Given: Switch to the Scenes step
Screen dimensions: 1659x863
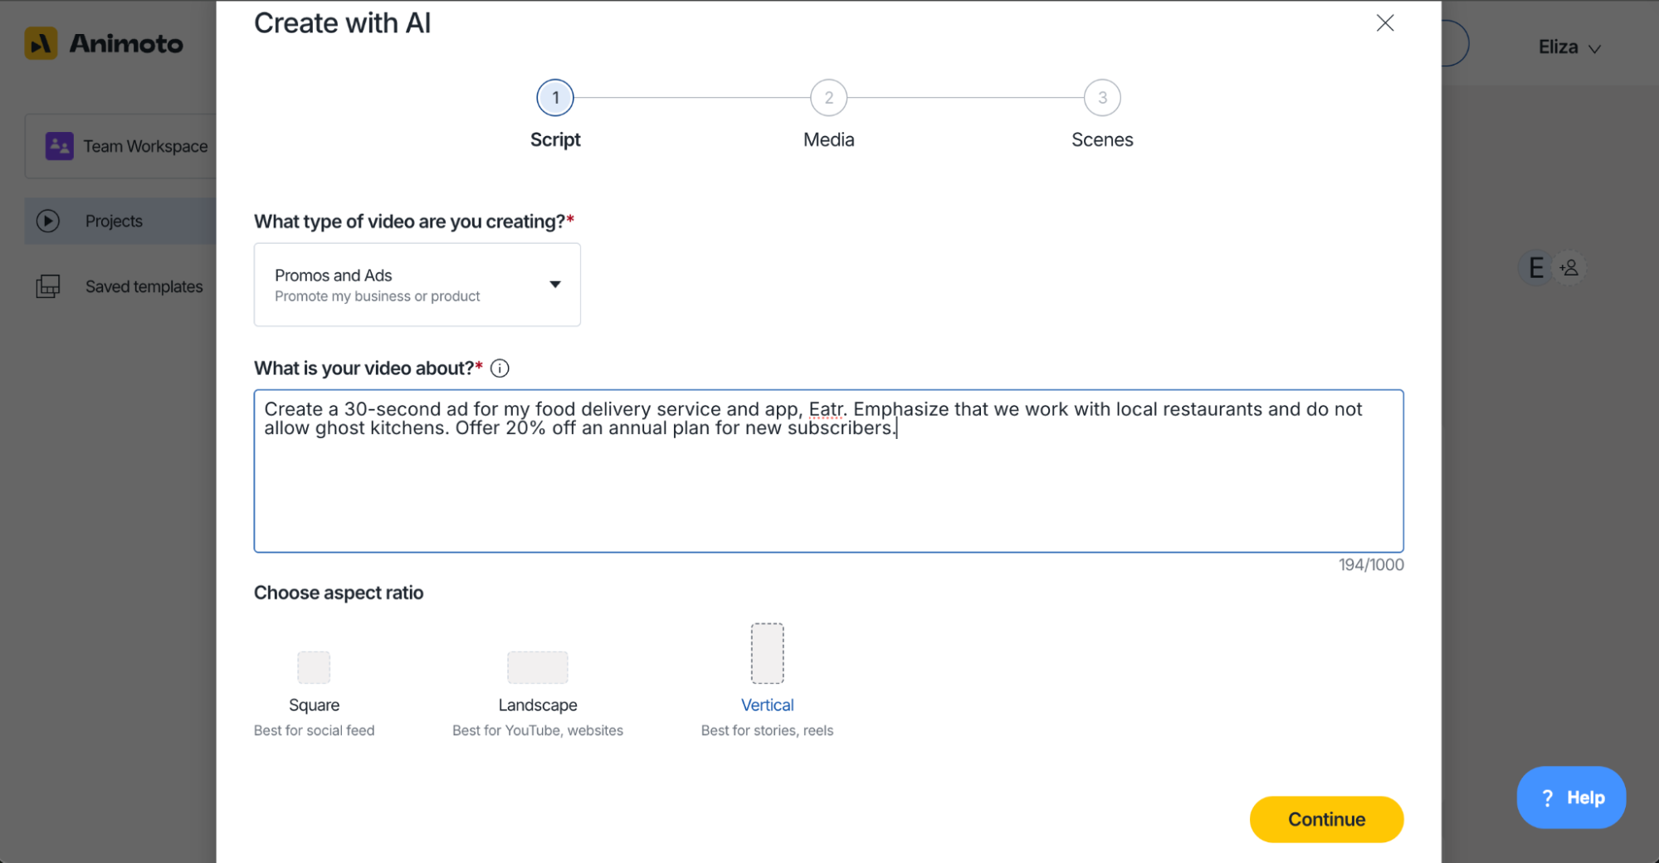Looking at the screenshot, I should pyautogui.click(x=1102, y=97).
